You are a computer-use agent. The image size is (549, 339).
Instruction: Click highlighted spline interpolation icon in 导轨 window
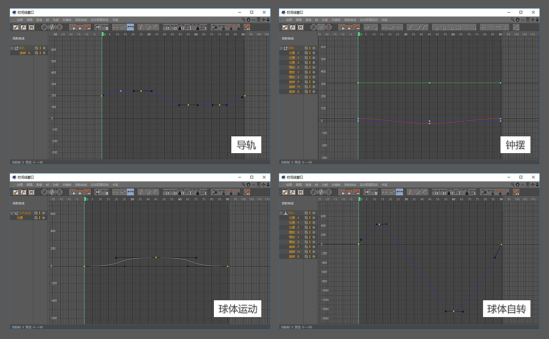pyautogui.click(x=130, y=27)
